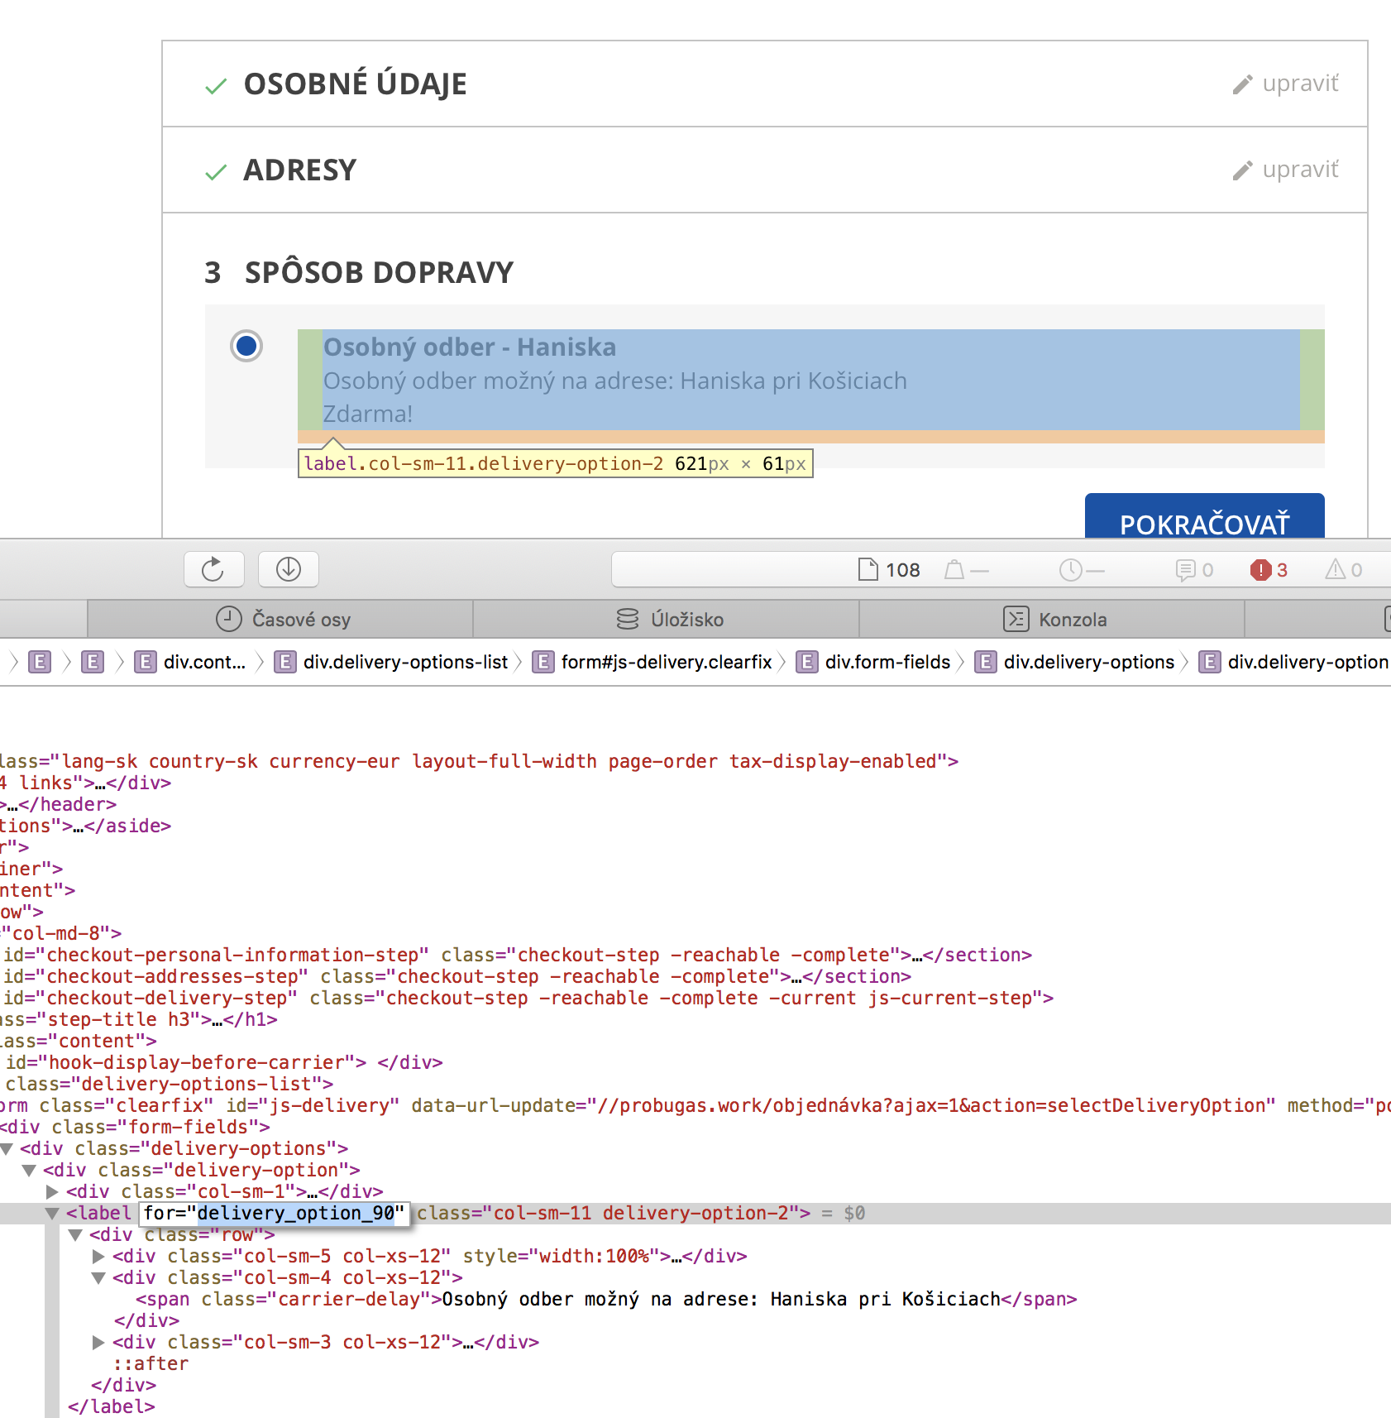Select div.form-fields in breadcrumb
Viewport: 1391px width, 1418px height.
coord(874,662)
